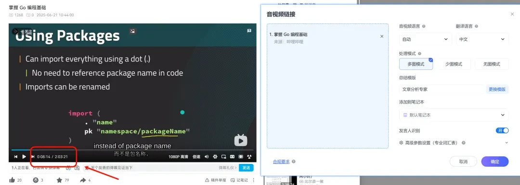Open danmaku settings icon
Screen dimensions: 520x185
77,168
